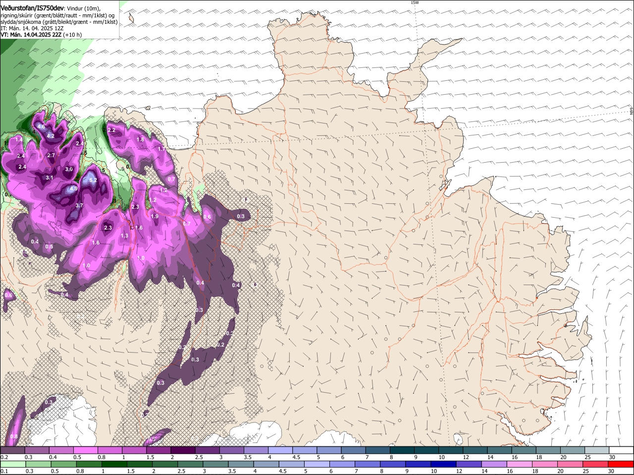The height and width of the screenshot is (475, 634).
Task: Click the 1.9 snowfall value on the map
Action: click(x=155, y=216)
